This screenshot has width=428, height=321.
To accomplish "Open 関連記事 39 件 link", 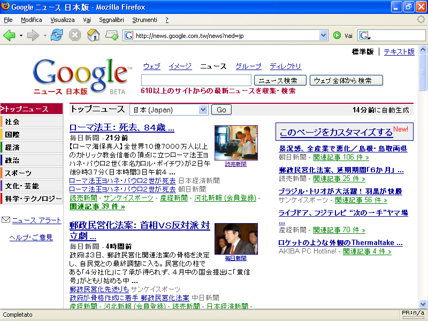I will (97, 207).
